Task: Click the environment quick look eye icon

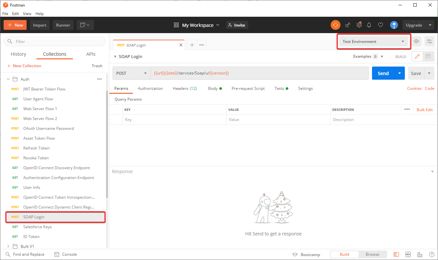Action: [416, 41]
